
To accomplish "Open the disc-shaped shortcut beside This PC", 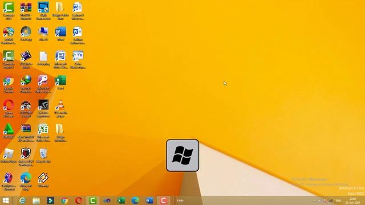I will 26,34.
